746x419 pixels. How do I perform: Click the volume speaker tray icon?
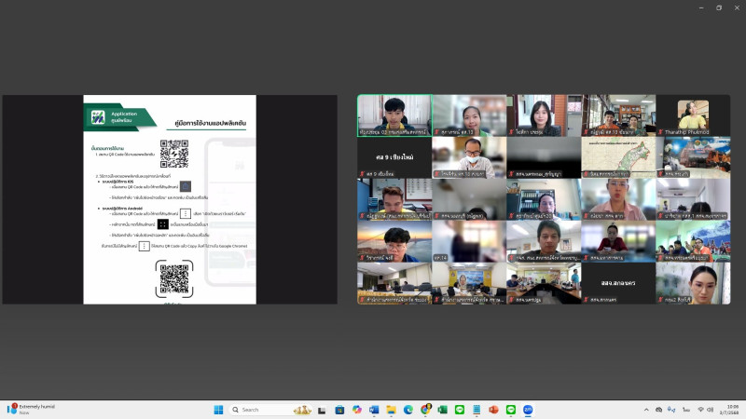[710, 410]
